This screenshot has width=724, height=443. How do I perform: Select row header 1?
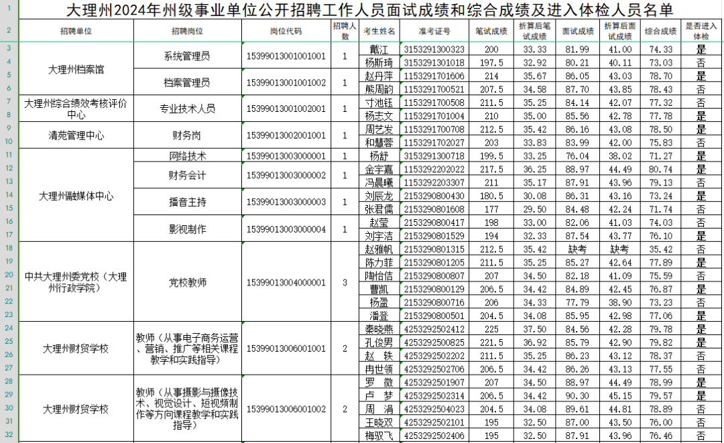(x=9, y=9)
